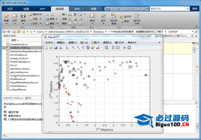The height and width of the screenshot is (140, 201).
Task: Activate the Rotate 3D tool in Figure toolbar
Action: tap(88, 48)
